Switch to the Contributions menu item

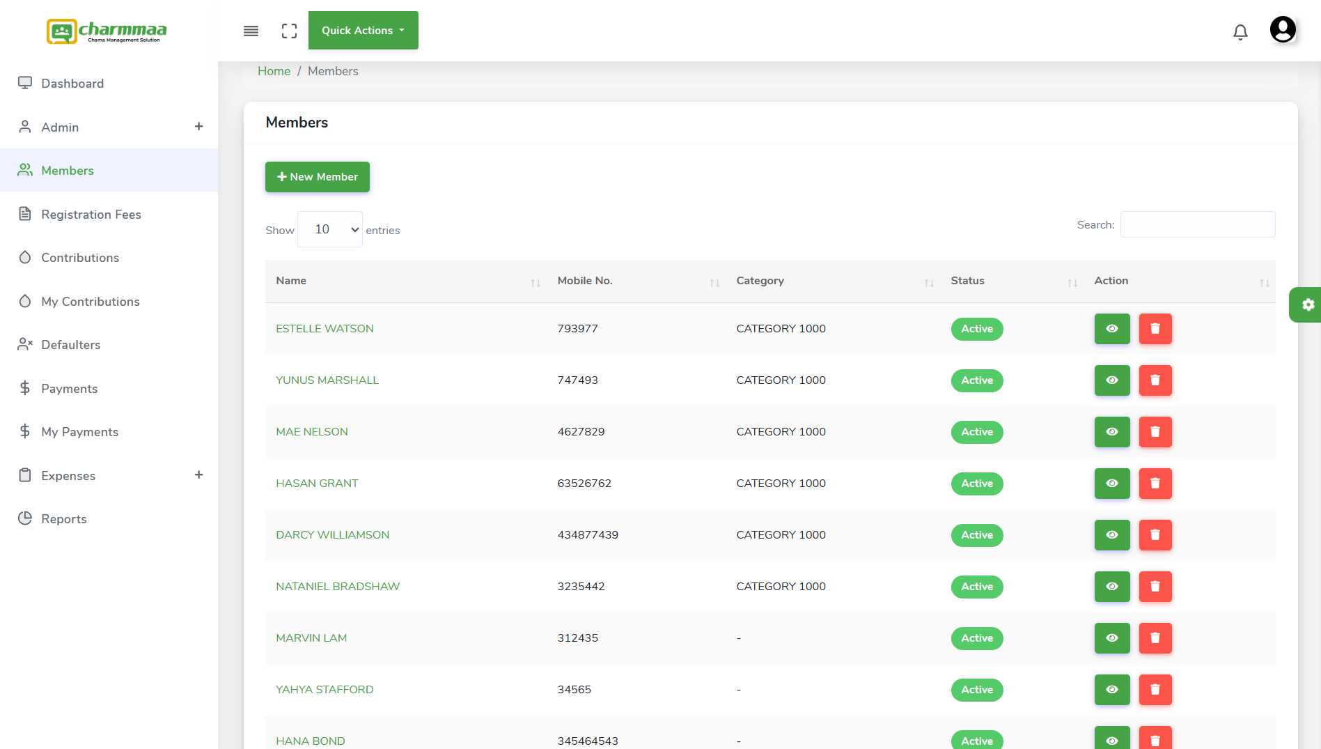[x=79, y=257]
